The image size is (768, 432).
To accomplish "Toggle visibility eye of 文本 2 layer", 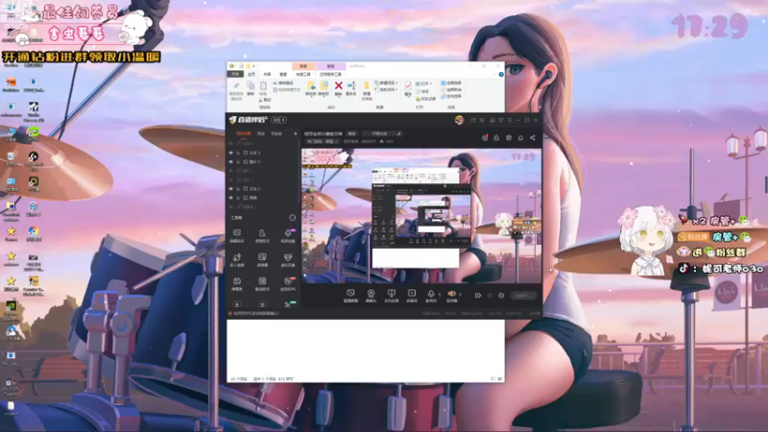I will pos(231,188).
